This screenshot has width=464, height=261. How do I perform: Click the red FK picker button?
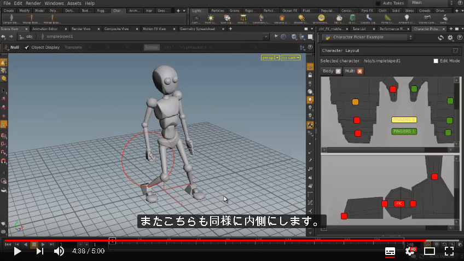tap(399, 204)
